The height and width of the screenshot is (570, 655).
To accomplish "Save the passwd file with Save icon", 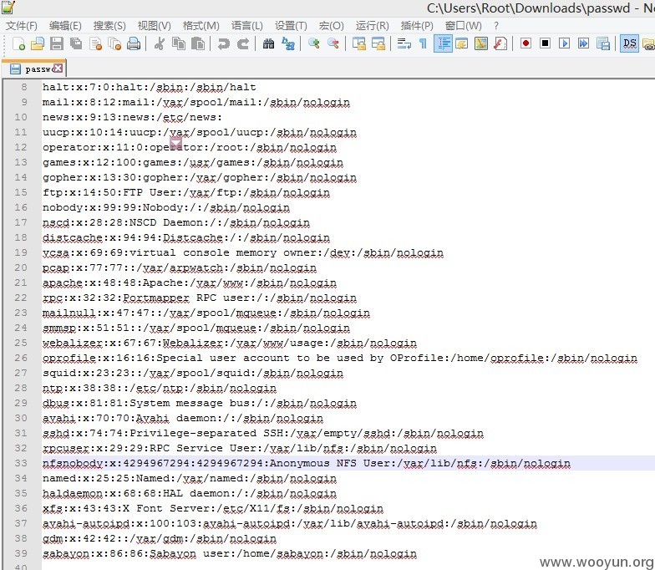I will [x=57, y=43].
